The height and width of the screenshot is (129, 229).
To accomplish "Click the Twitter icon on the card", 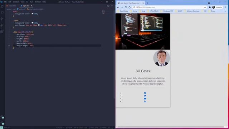I will coord(145,96).
